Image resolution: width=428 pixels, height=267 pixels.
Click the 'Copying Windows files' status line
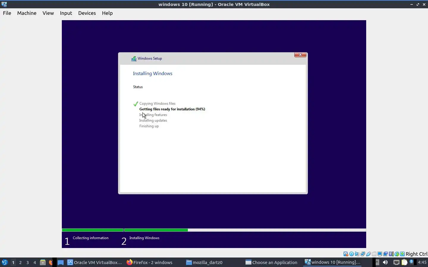click(157, 104)
